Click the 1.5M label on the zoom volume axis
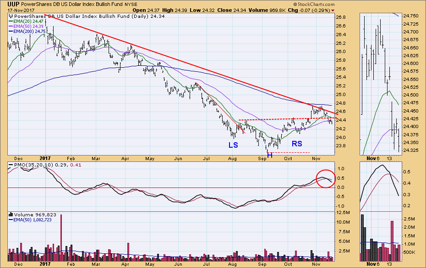Viewport: 426px width, 268px height. tap(409, 236)
